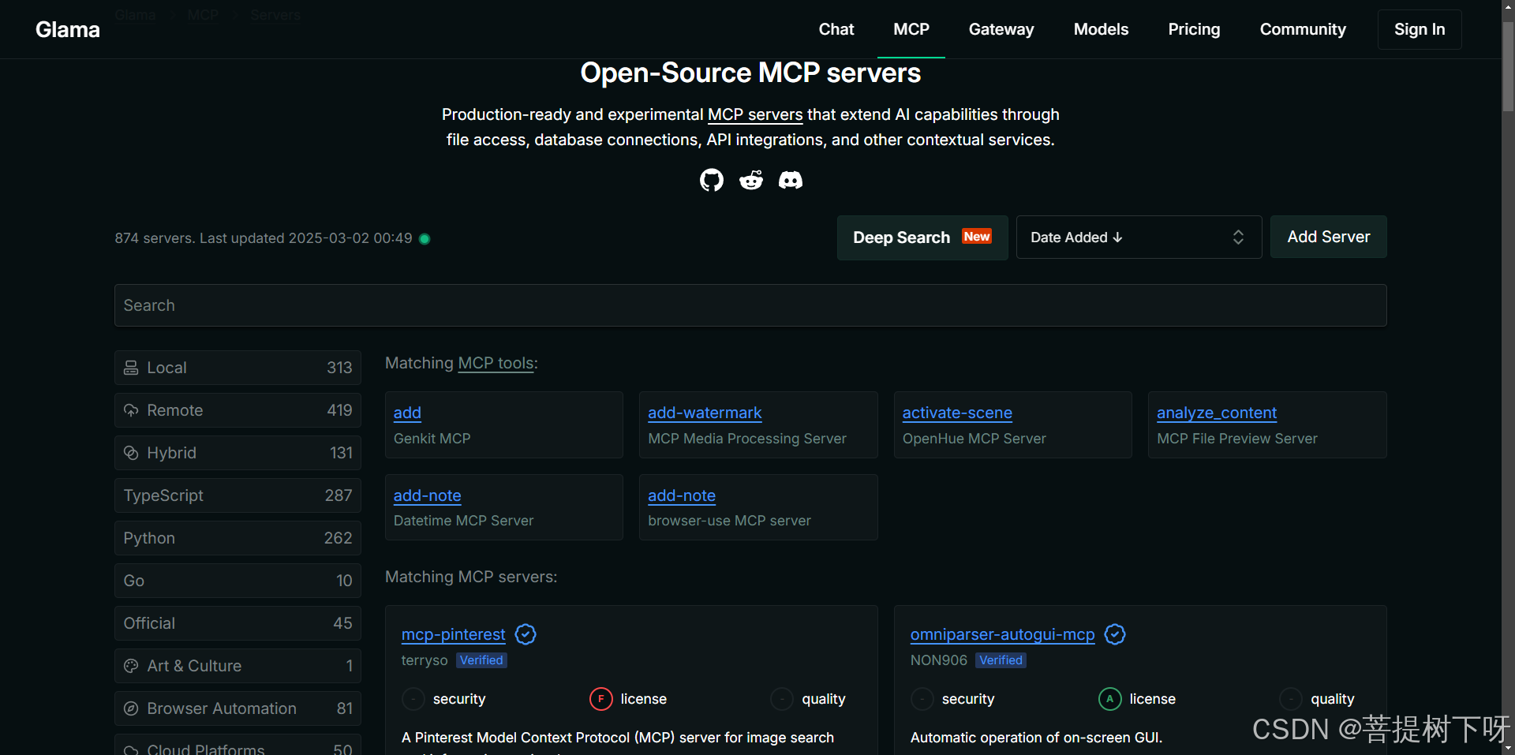Open the Pricing nav item
The width and height of the screenshot is (1515, 755).
[1194, 29]
